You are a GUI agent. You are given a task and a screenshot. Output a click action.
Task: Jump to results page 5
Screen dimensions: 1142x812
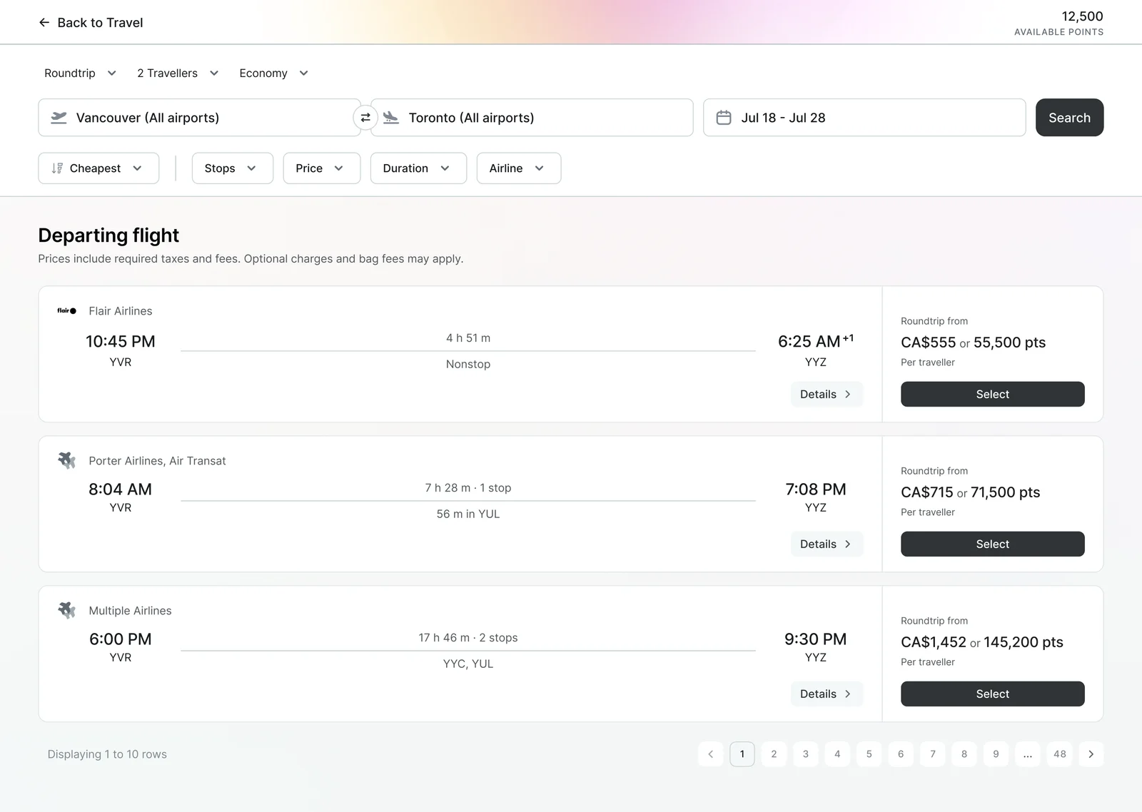pyautogui.click(x=869, y=754)
